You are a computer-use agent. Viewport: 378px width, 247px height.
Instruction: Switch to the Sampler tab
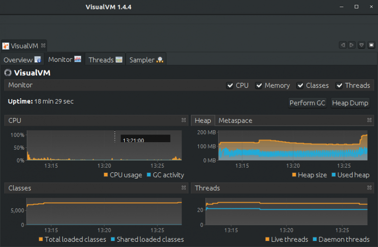[146, 60]
